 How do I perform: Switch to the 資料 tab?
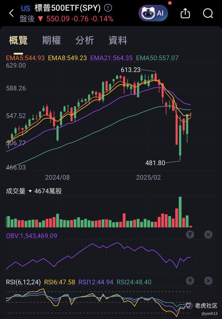(x=118, y=40)
